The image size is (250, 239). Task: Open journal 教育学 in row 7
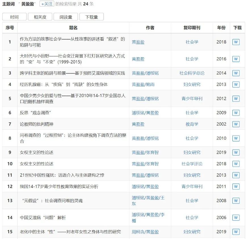click(192, 124)
